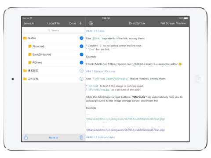Select BasicSyntax.md in file list
Image resolution: width=211 pixels, height=158 pixels.
pyautogui.click(x=54, y=54)
